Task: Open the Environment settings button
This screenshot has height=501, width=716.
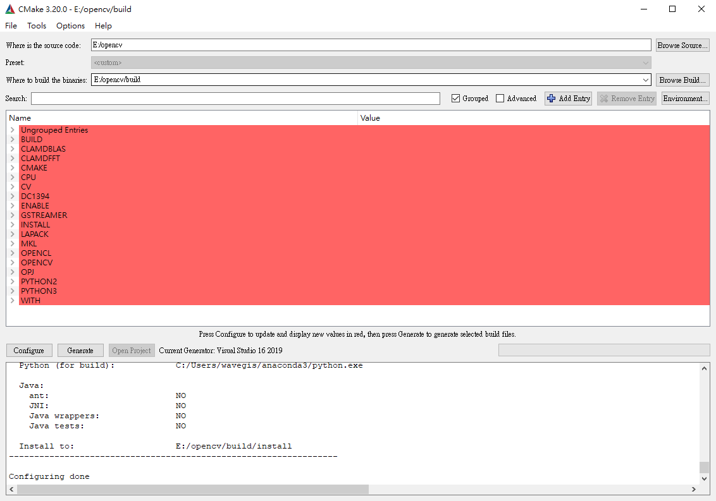Action: [x=685, y=99]
